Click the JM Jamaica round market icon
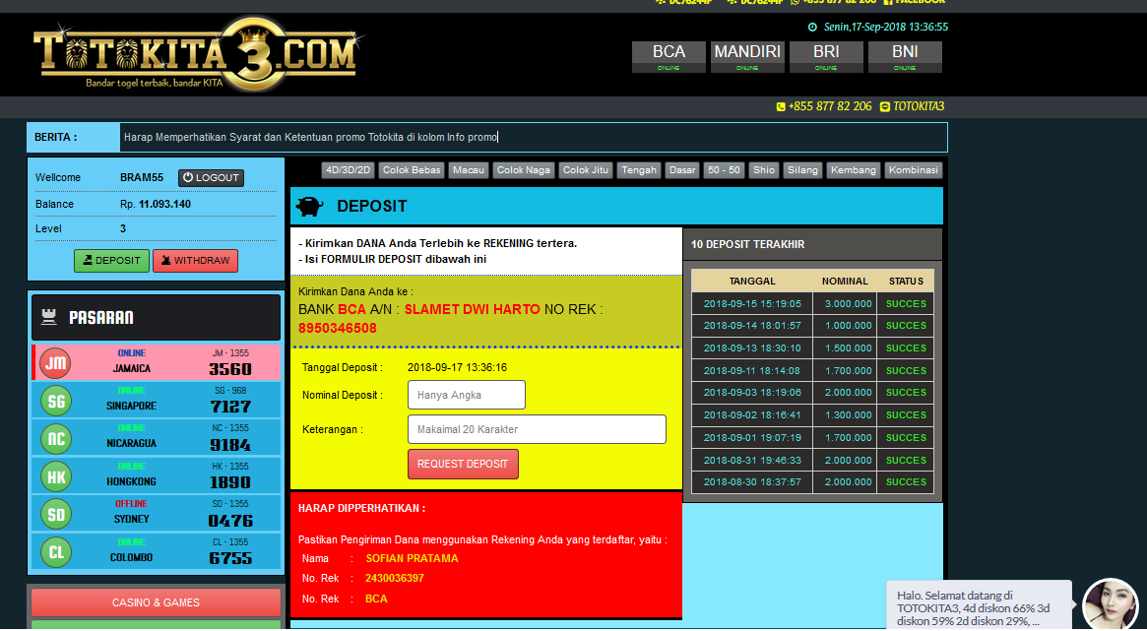The height and width of the screenshot is (631, 1147). coord(56,363)
